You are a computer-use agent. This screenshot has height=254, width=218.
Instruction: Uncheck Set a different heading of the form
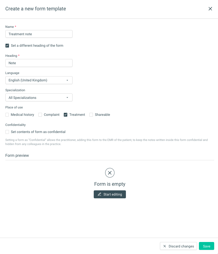click(x=7, y=46)
